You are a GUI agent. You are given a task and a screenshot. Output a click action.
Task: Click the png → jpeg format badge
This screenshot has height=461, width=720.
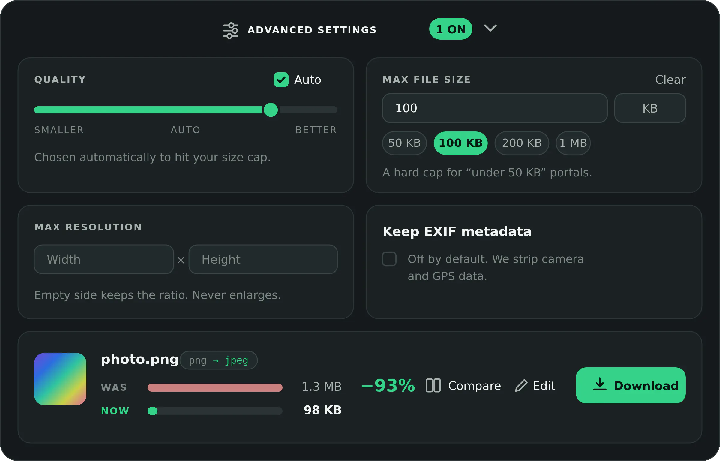tap(218, 360)
